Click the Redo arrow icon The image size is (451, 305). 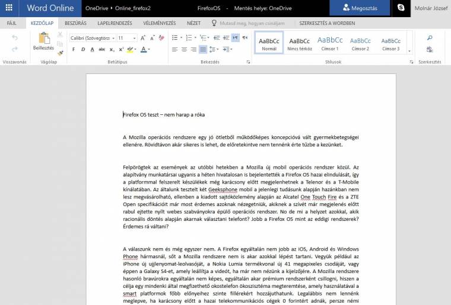point(15,49)
